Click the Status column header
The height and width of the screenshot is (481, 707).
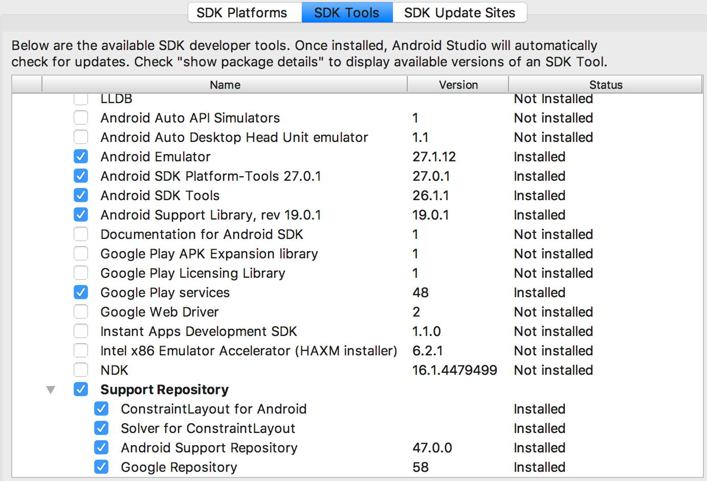click(x=605, y=85)
